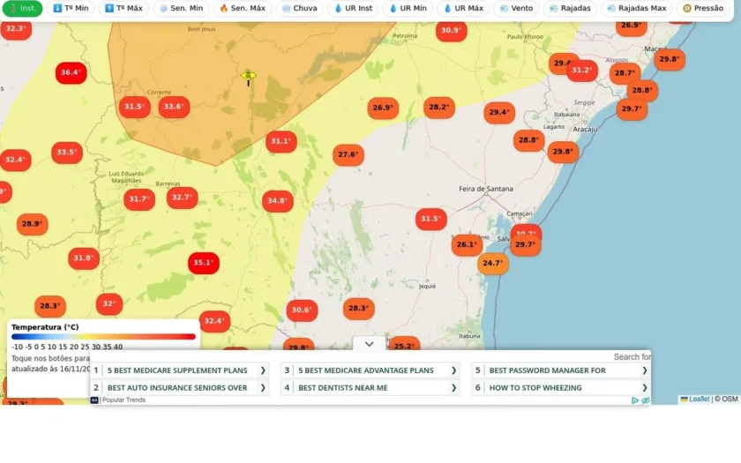Switch to the Chuva rain layer
741x463 pixels.
(300, 8)
